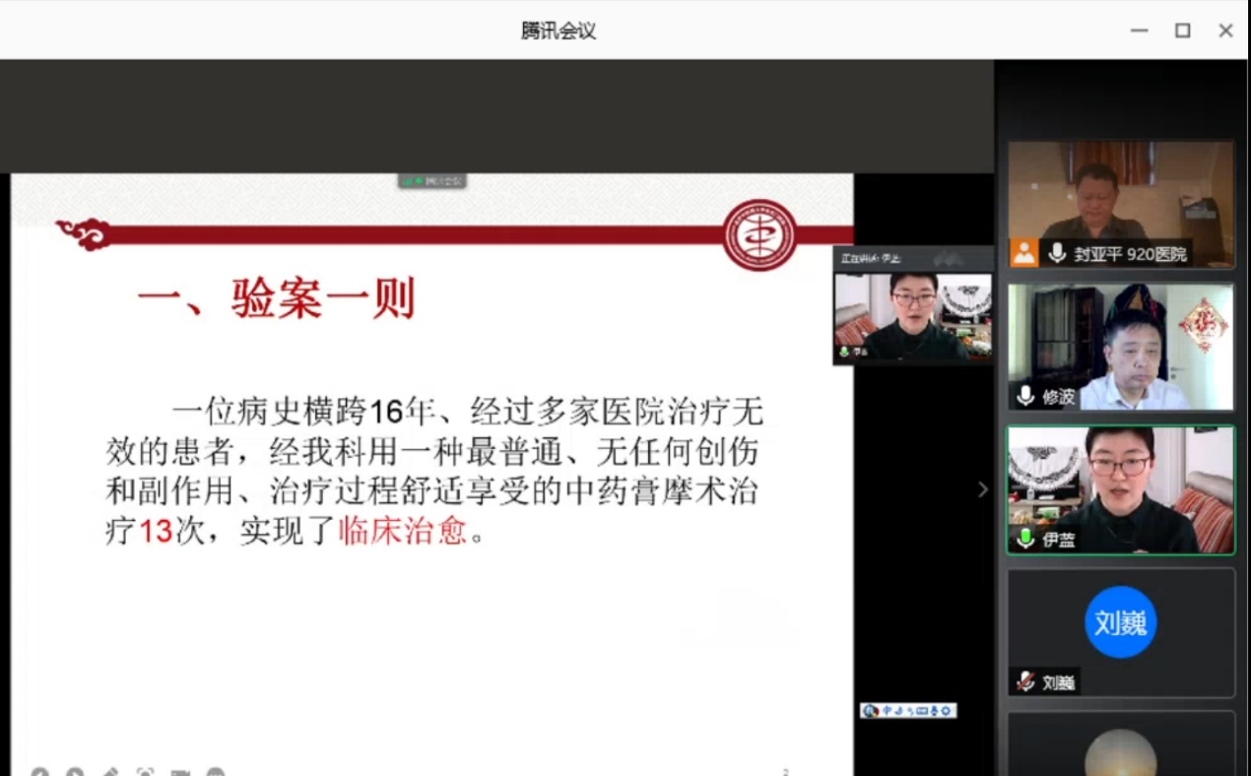Click the small 腾讯会议 sharing indicator above the slide
This screenshot has width=1251, height=776.
pyautogui.click(x=432, y=181)
